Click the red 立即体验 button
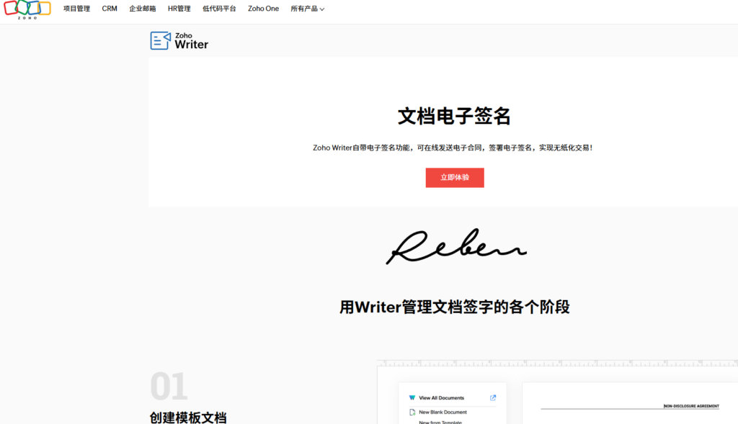738x424 pixels. click(x=455, y=177)
